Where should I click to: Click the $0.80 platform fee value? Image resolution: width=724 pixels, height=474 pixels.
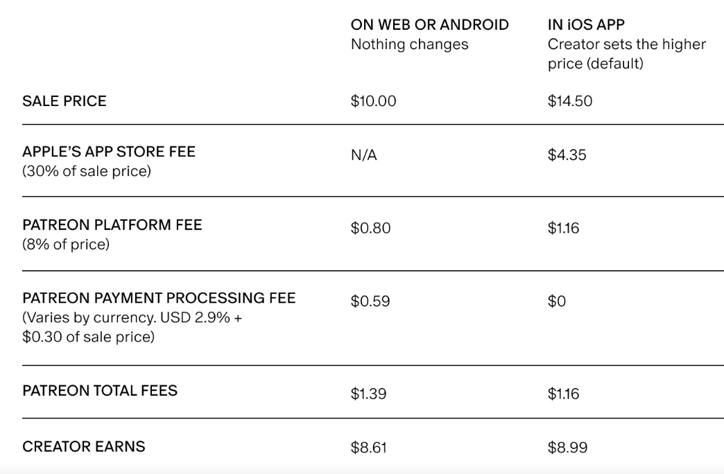pos(370,228)
